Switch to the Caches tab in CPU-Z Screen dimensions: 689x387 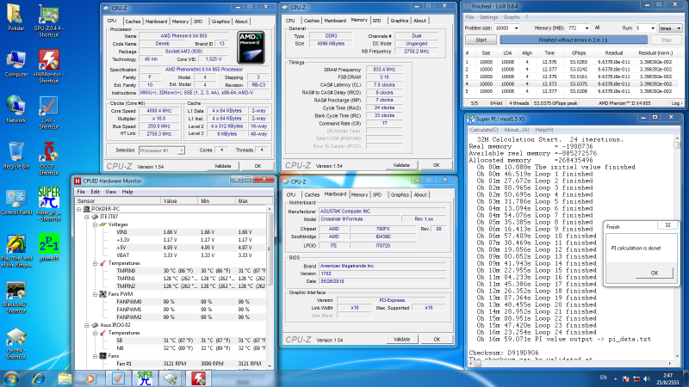click(133, 21)
